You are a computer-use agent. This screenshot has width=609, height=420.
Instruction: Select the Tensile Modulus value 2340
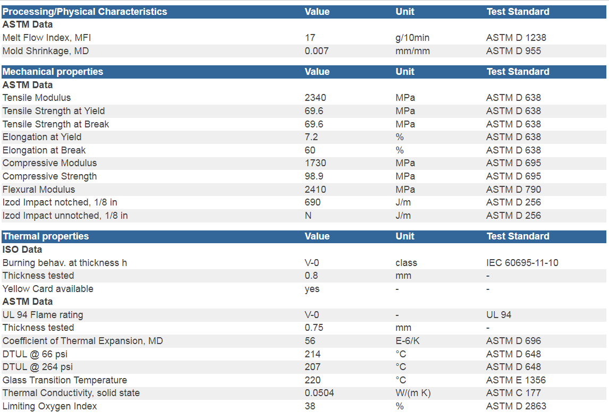tap(315, 98)
